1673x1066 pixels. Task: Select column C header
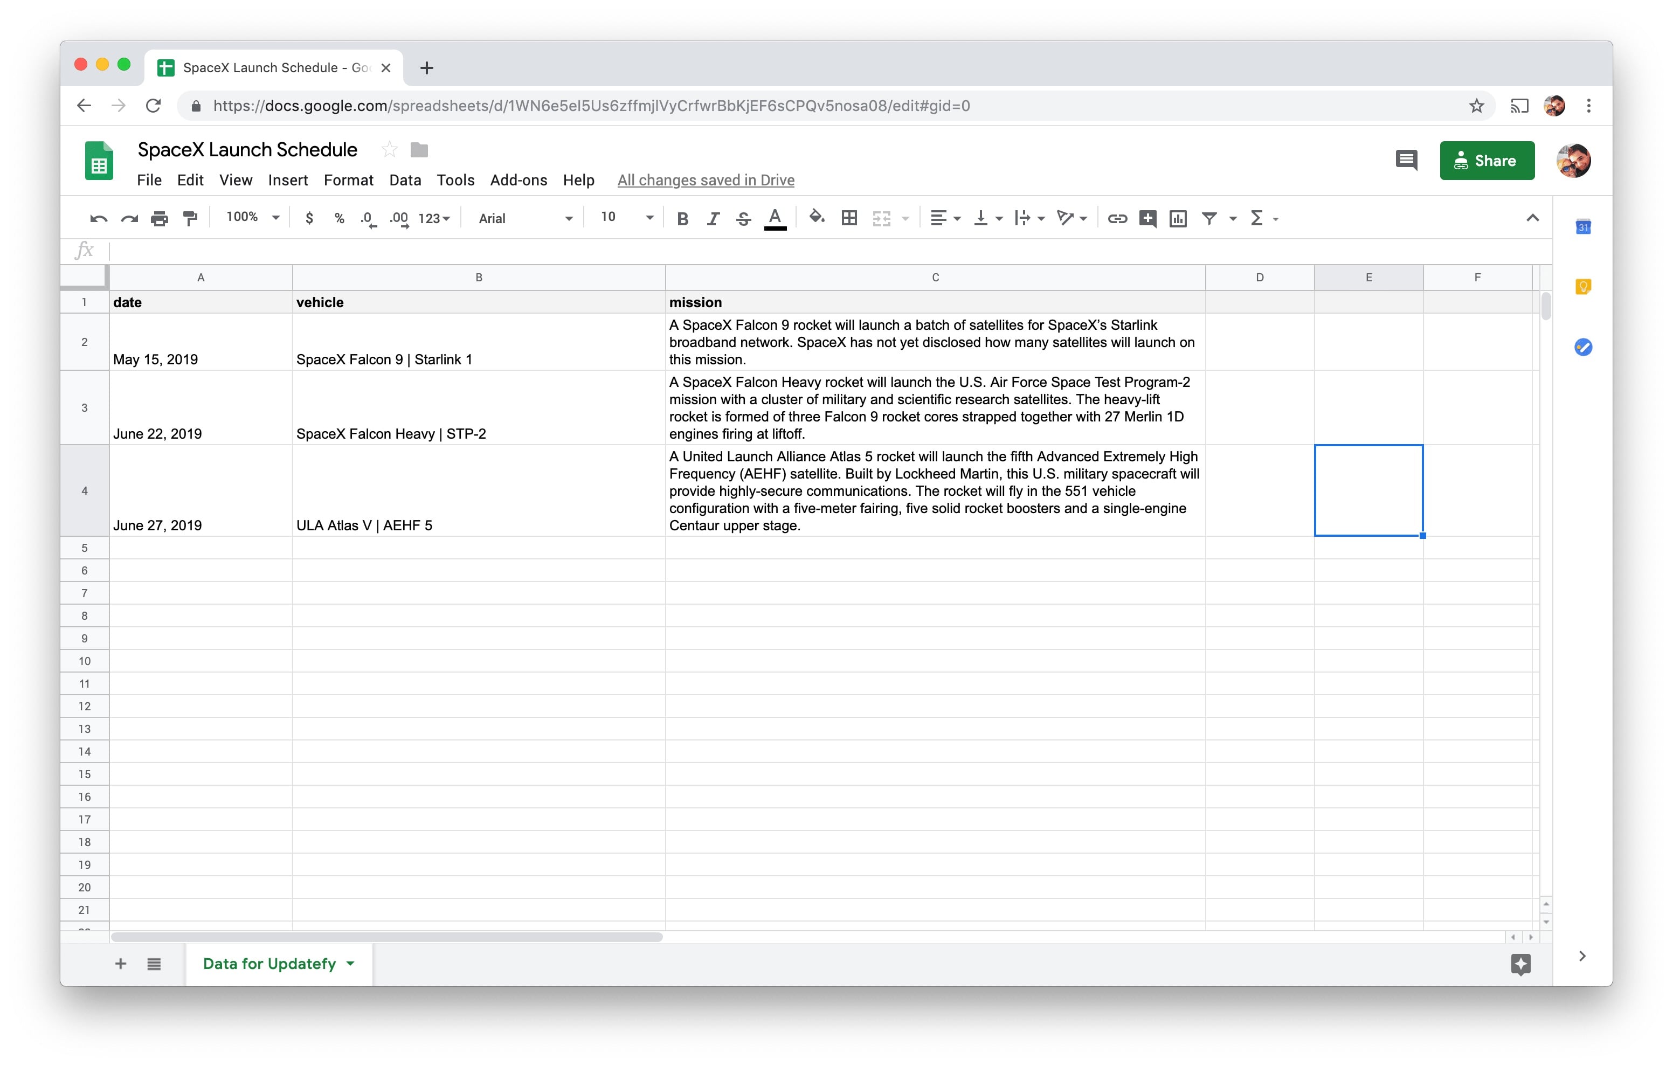click(935, 277)
